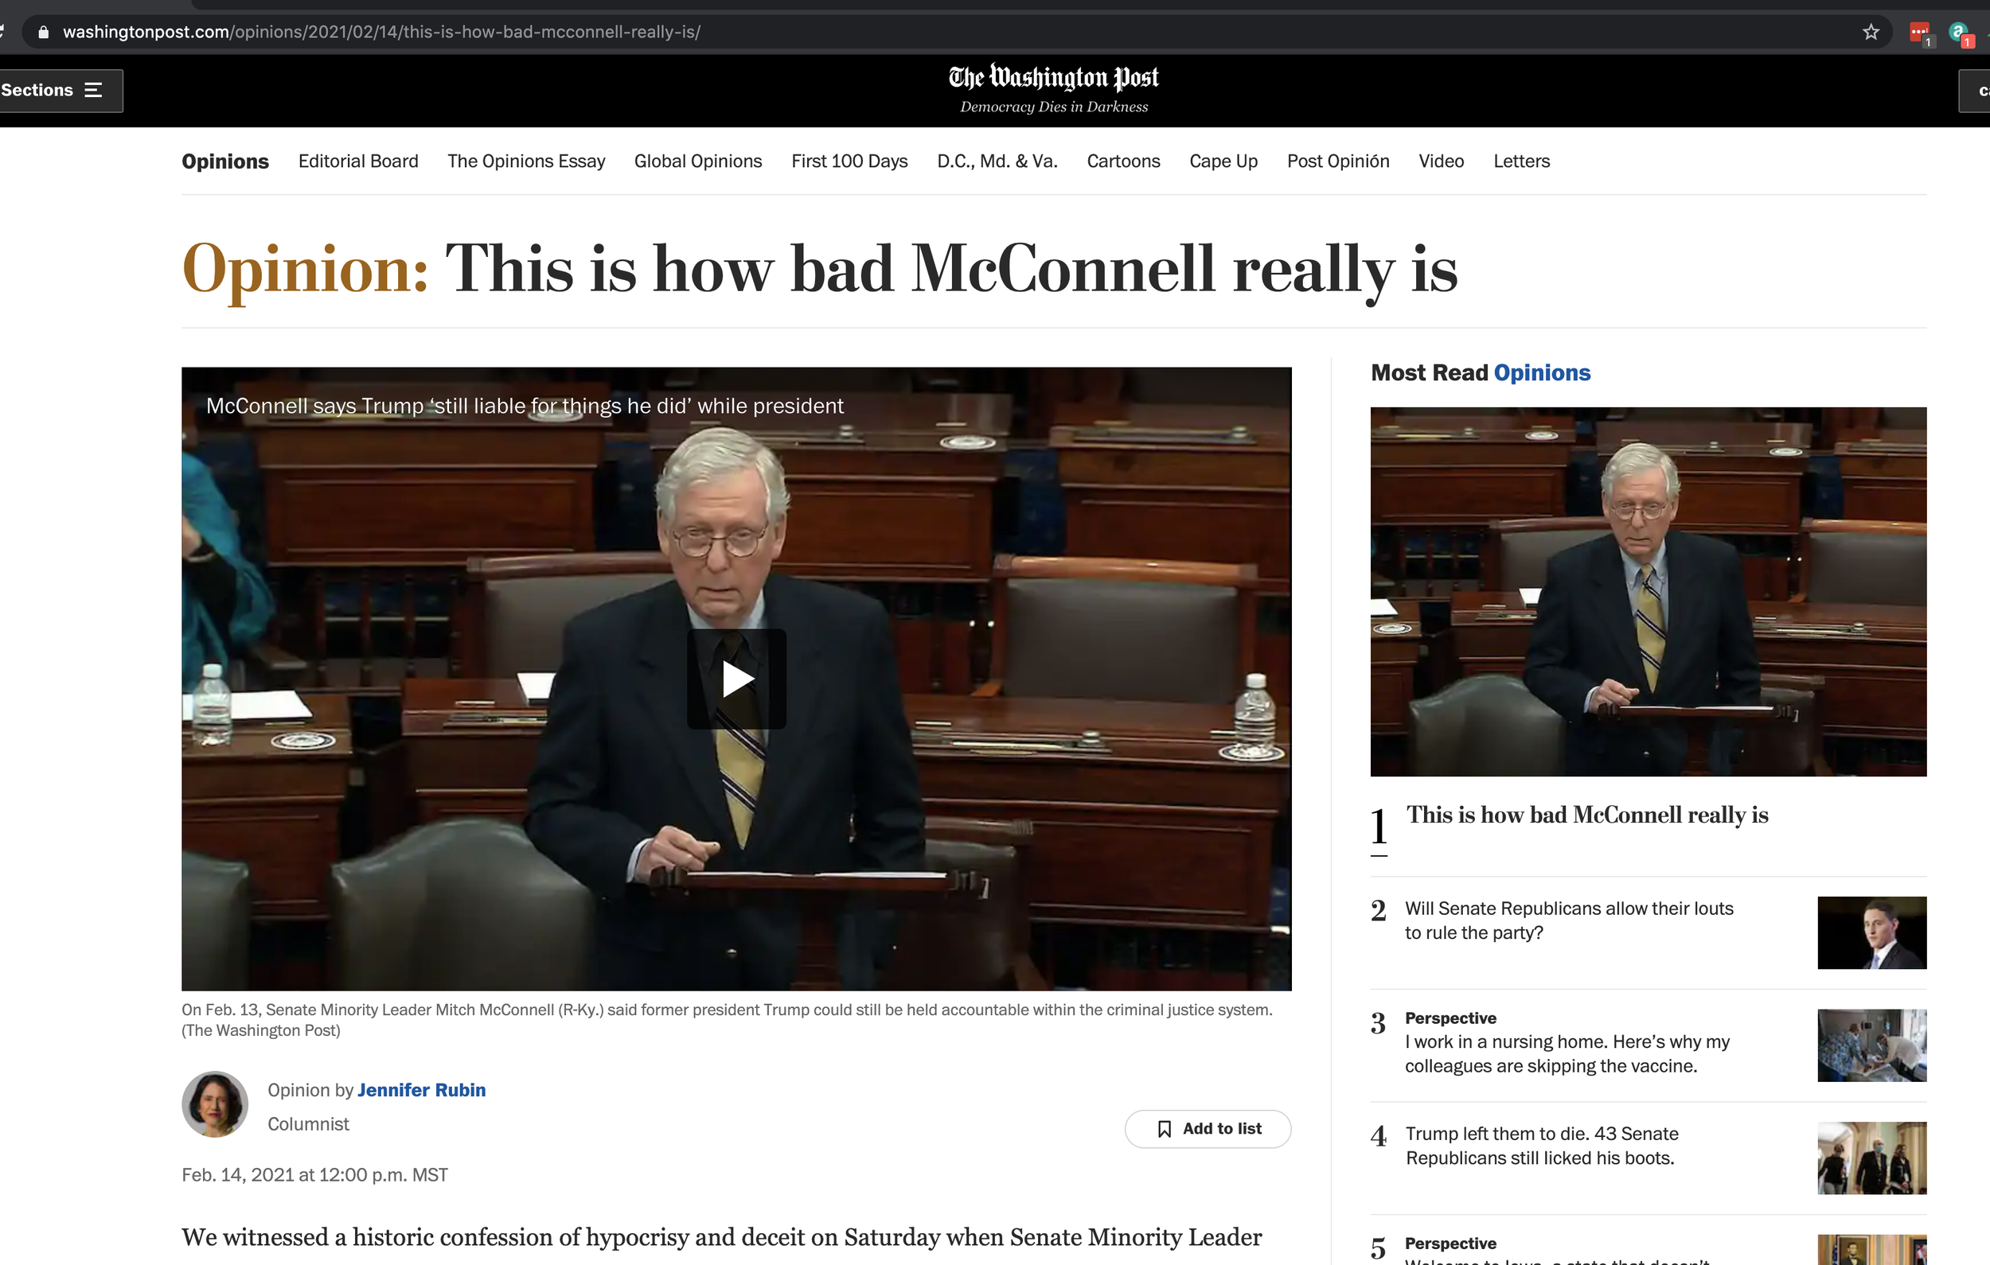Open the Opinions section heading link
The image size is (1990, 1265).
tap(224, 162)
